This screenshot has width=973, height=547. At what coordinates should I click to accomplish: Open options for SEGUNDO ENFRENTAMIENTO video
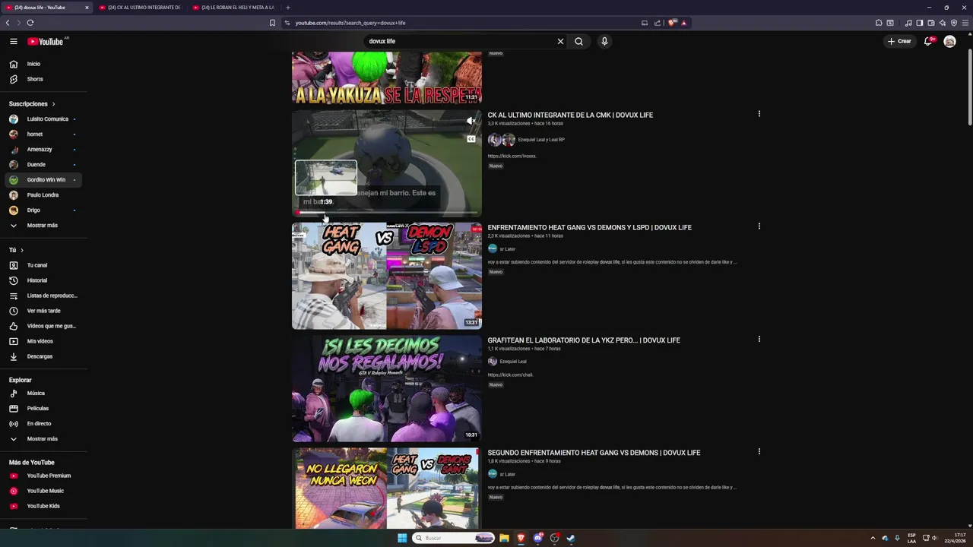(759, 451)
